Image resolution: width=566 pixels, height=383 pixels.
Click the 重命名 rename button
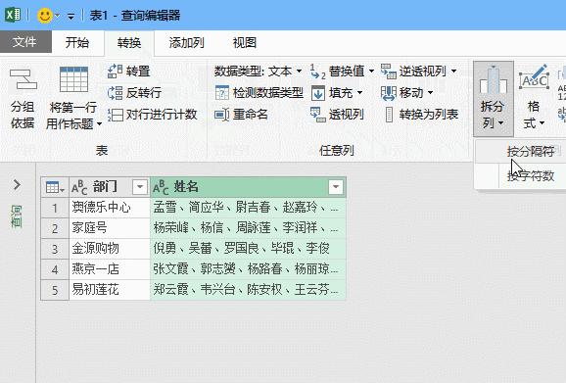click(x=241, y=115)
